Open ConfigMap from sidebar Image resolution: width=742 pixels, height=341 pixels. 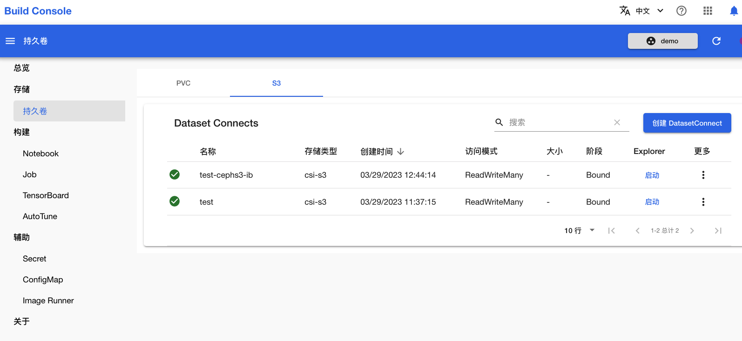[x=43, y=280]
